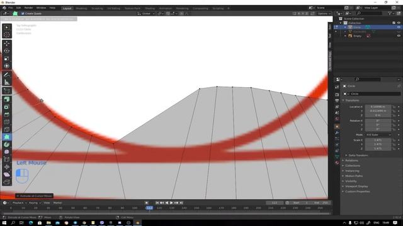Click the Scale X value field
The height and width of the screenshot is (226, 403).
(378, 140)
